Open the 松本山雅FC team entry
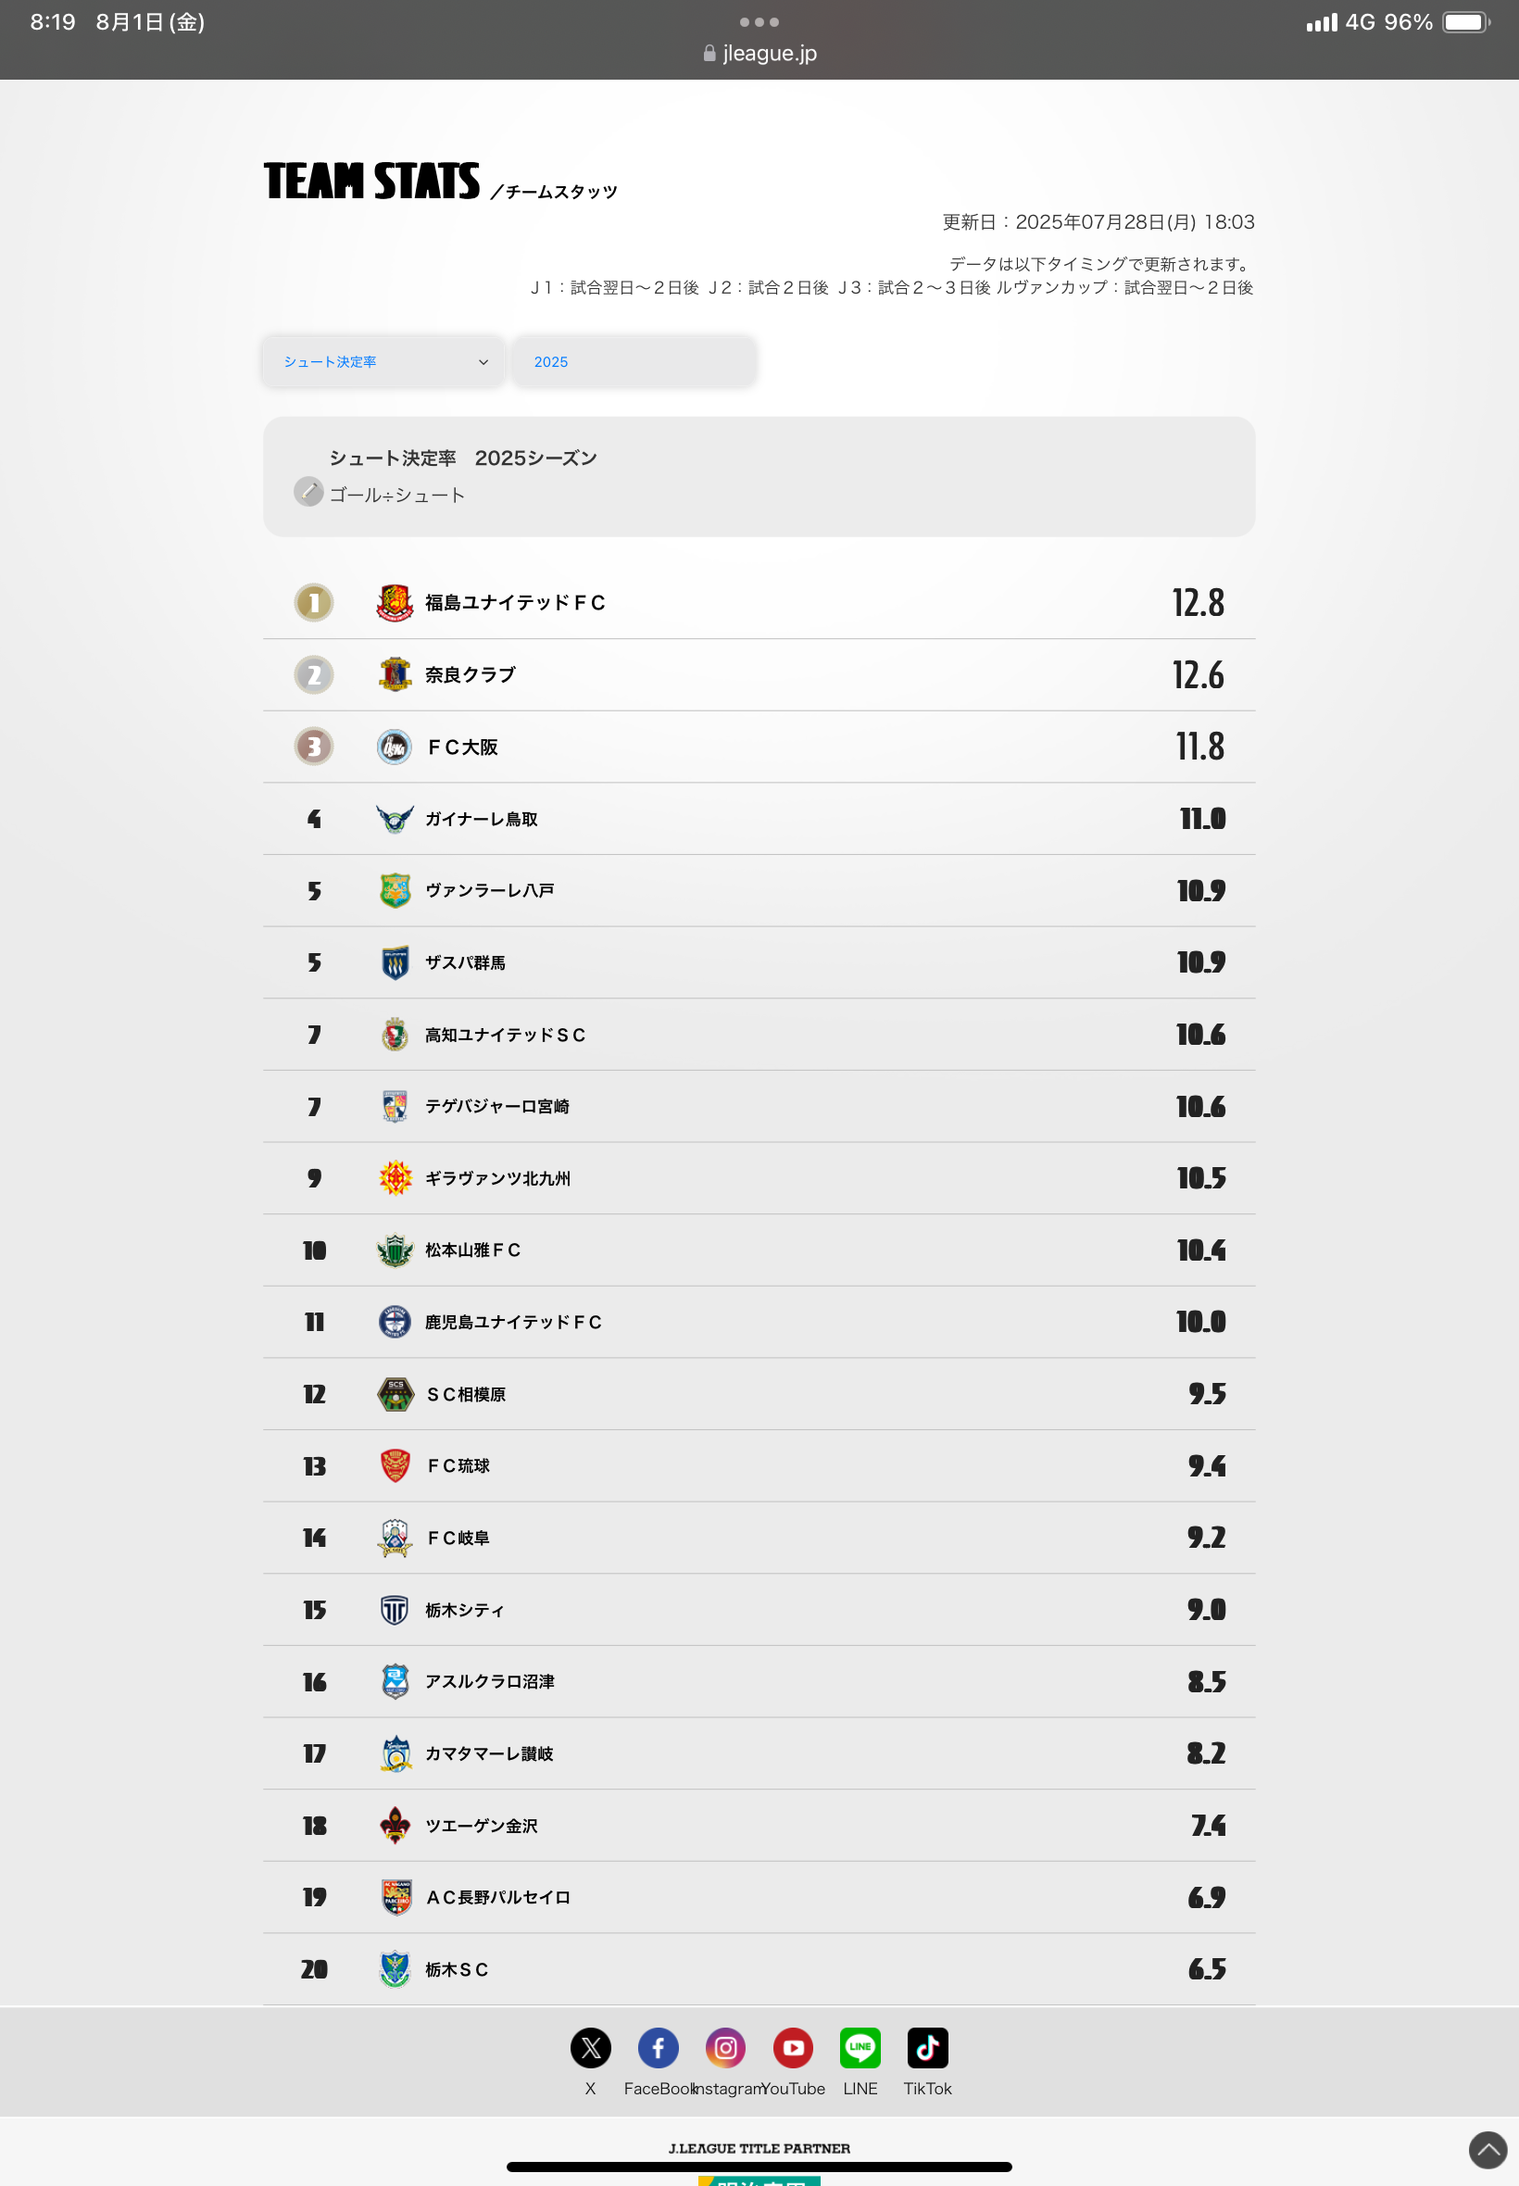 (759, 1250)
